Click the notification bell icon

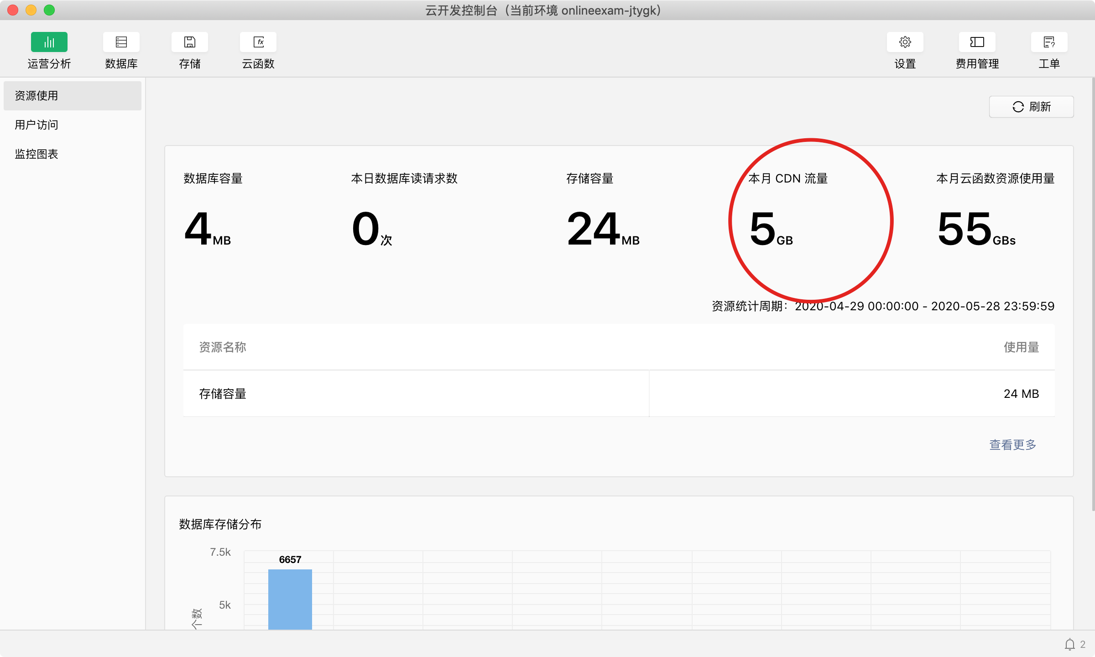click(x=1069, y=644)
